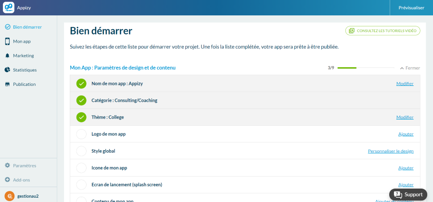This screenshot has height=202, width=433.
Task: Click empty circle for Icone de mon app
Action: tap(81, 168)
